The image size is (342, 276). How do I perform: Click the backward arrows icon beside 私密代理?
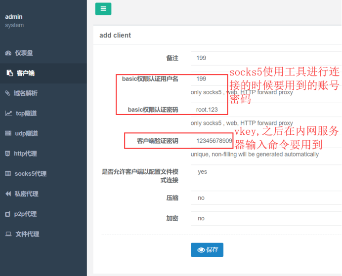tap(8, 194)
